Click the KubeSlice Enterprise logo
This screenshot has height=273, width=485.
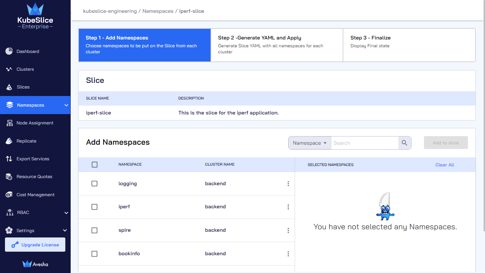[35, 16]
